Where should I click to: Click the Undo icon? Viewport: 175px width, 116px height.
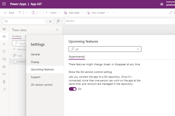pyautogui.click(x=20, y=12)
